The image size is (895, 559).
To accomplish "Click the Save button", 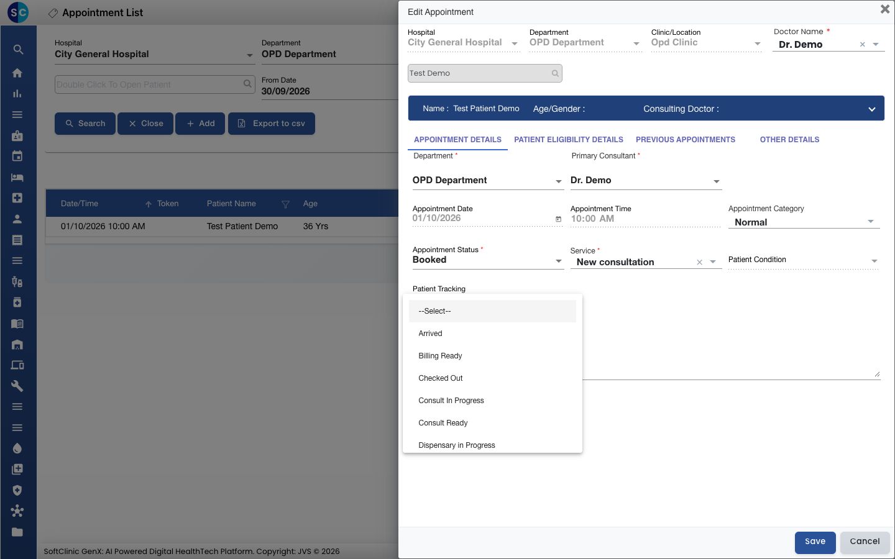I will [x=815, y=542].
